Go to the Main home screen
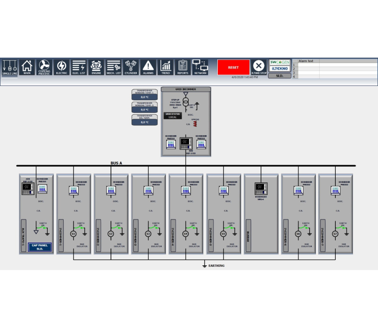 (27, 67)
